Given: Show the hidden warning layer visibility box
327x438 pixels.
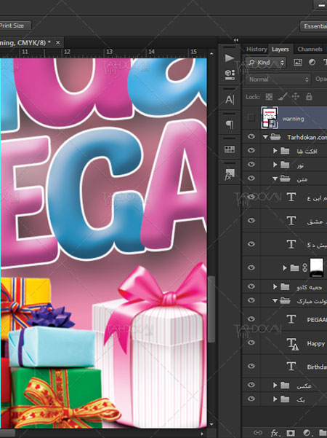Looking at the screenshot, I should [x=251, y=117].
